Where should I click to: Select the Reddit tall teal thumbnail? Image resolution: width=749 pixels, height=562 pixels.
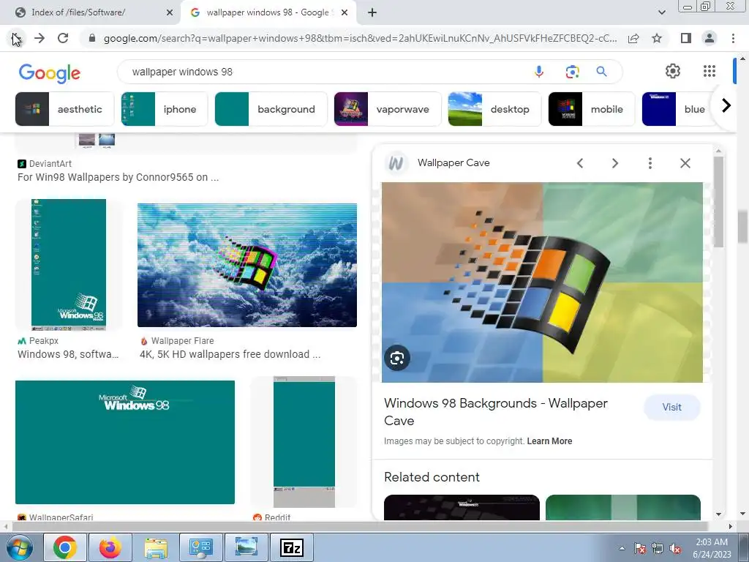[304, 442]
